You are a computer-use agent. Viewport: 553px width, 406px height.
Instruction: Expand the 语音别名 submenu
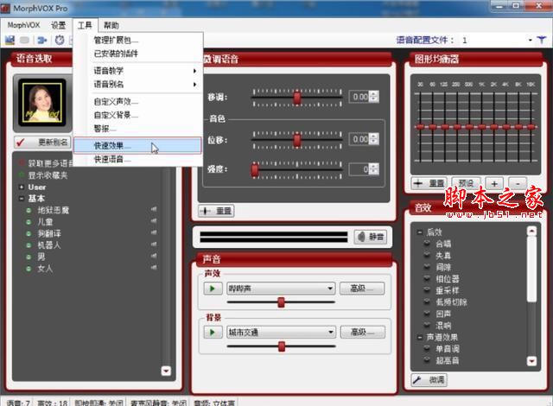tap(138, 85)
